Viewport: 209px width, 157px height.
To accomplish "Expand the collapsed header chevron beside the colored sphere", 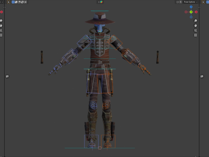I will 99,2.
